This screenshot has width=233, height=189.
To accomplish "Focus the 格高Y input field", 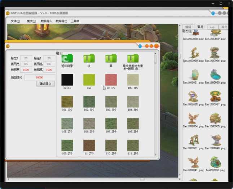I will pos(49,58).
